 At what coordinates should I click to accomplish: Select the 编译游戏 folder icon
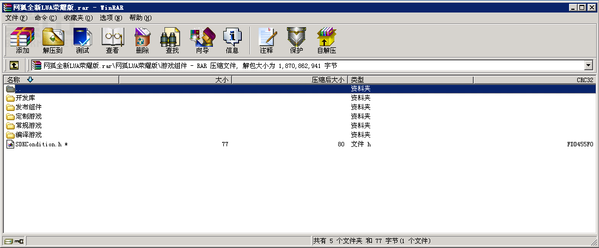10,135
